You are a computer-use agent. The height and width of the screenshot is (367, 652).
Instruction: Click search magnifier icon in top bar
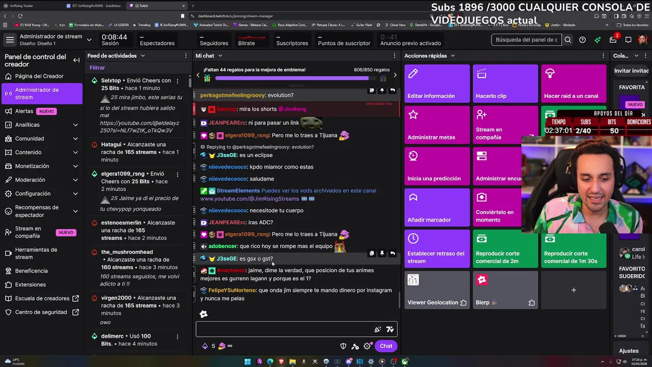click(x=567, y=40)
